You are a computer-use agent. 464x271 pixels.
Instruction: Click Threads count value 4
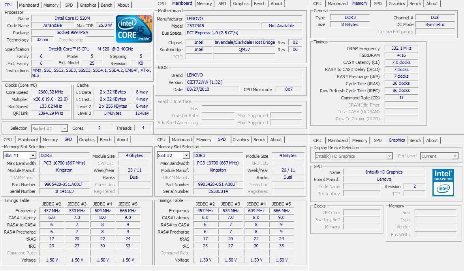143,128
